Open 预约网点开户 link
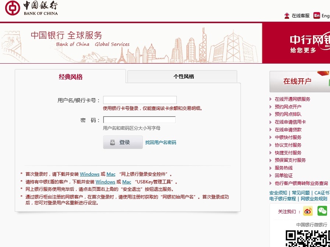Viewport: 330px width, 247px height. 288,107
